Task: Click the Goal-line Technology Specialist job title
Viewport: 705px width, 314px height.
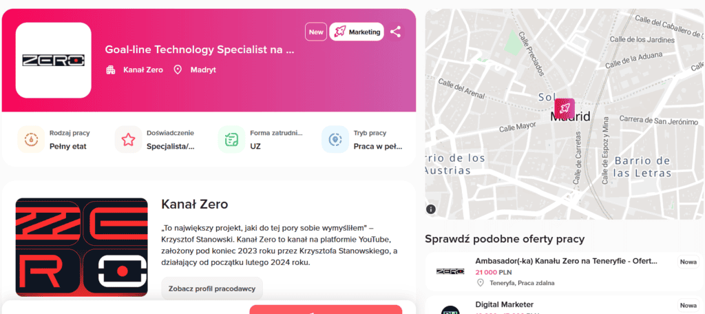Action: click(x=200, y=50)
